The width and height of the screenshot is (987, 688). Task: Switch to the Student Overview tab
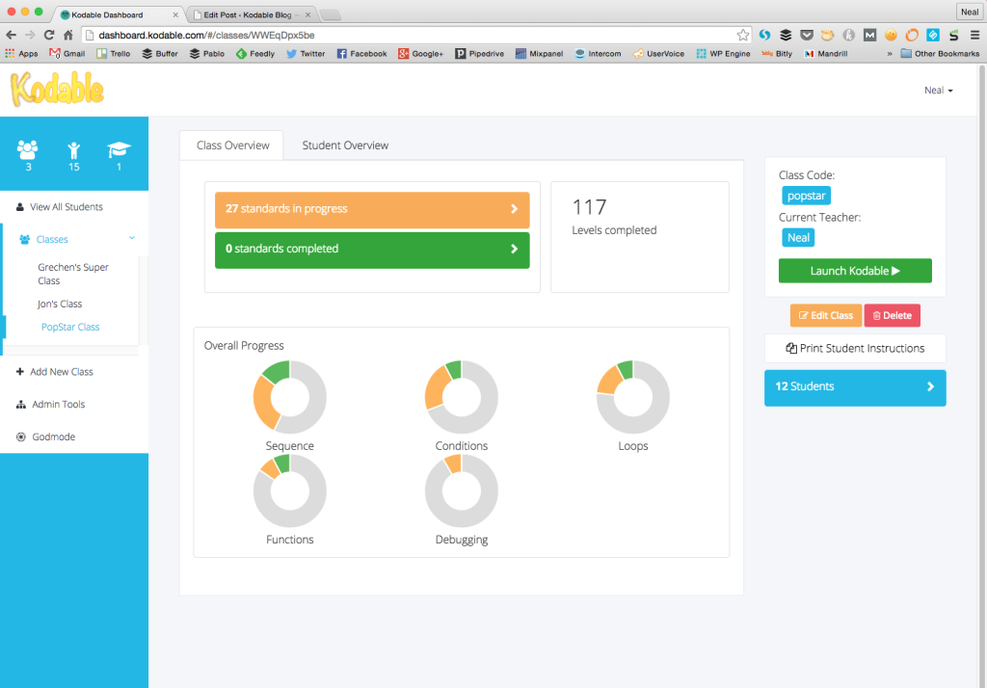[344, 145]
